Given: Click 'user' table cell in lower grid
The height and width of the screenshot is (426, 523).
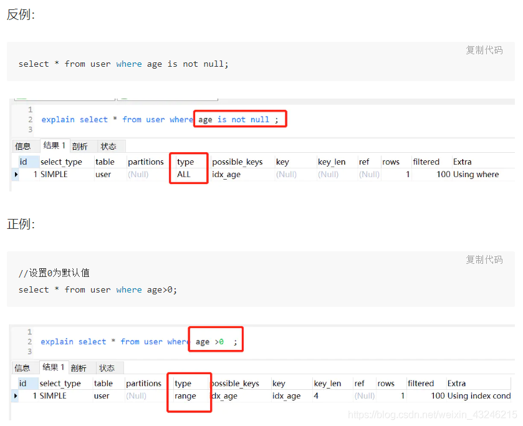Looking at the screenshot, I should point(102,395).
